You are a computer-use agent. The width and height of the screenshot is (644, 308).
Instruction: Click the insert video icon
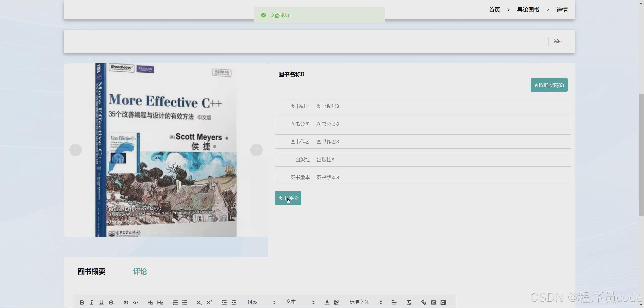point(443,302)
